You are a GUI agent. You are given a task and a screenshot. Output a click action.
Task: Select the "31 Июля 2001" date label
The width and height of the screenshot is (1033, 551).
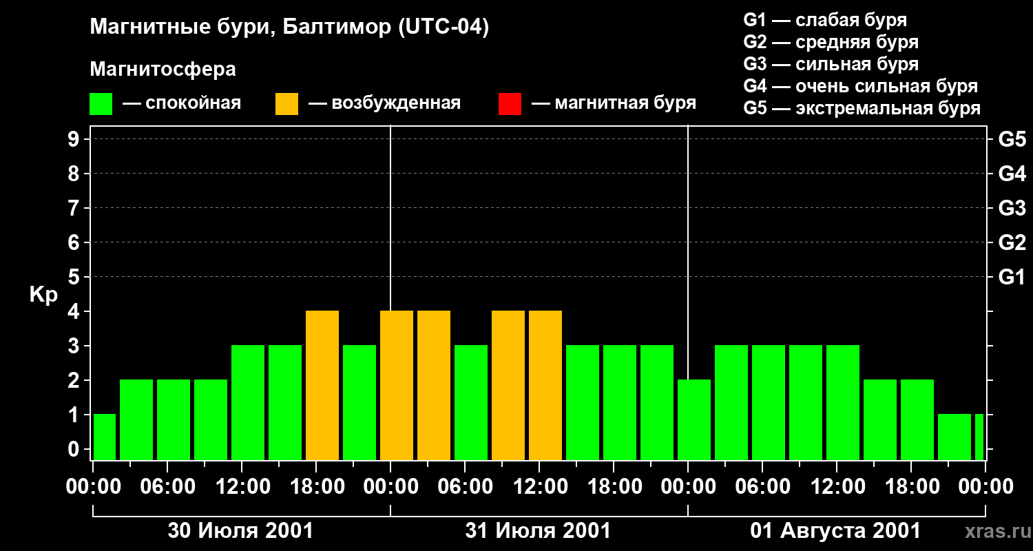[538, 531]
